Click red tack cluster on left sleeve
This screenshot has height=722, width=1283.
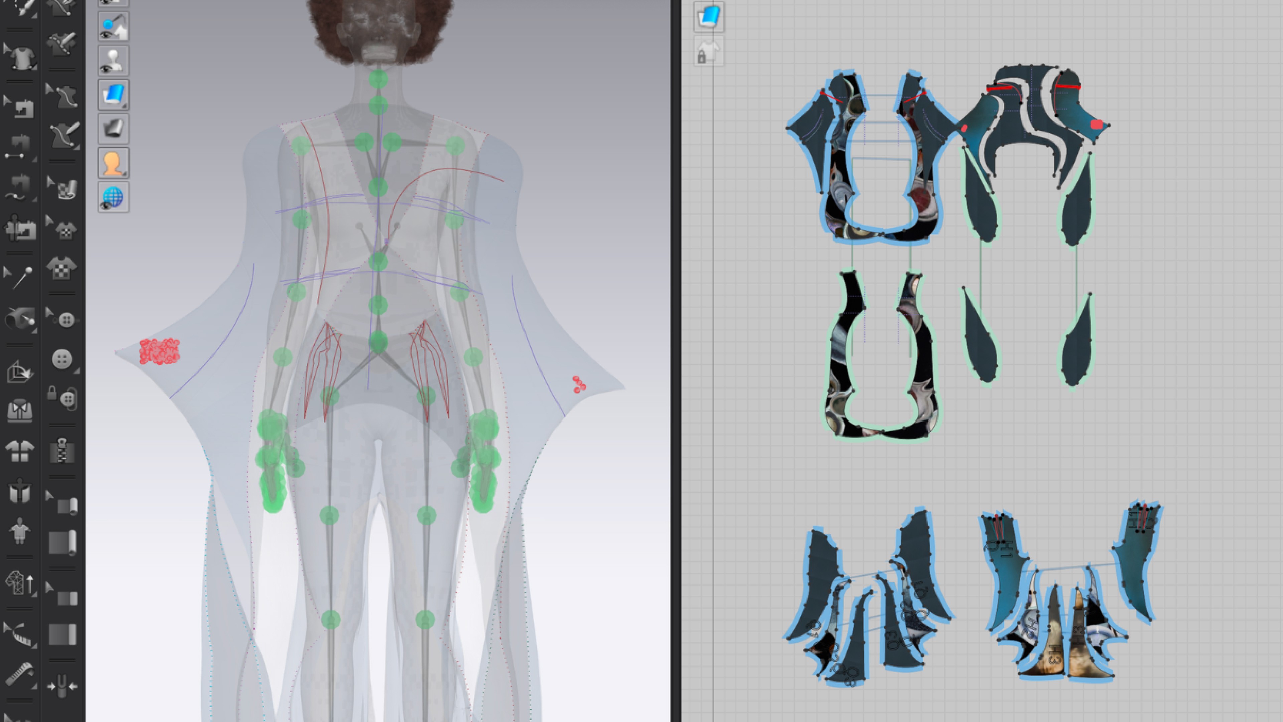159,352
